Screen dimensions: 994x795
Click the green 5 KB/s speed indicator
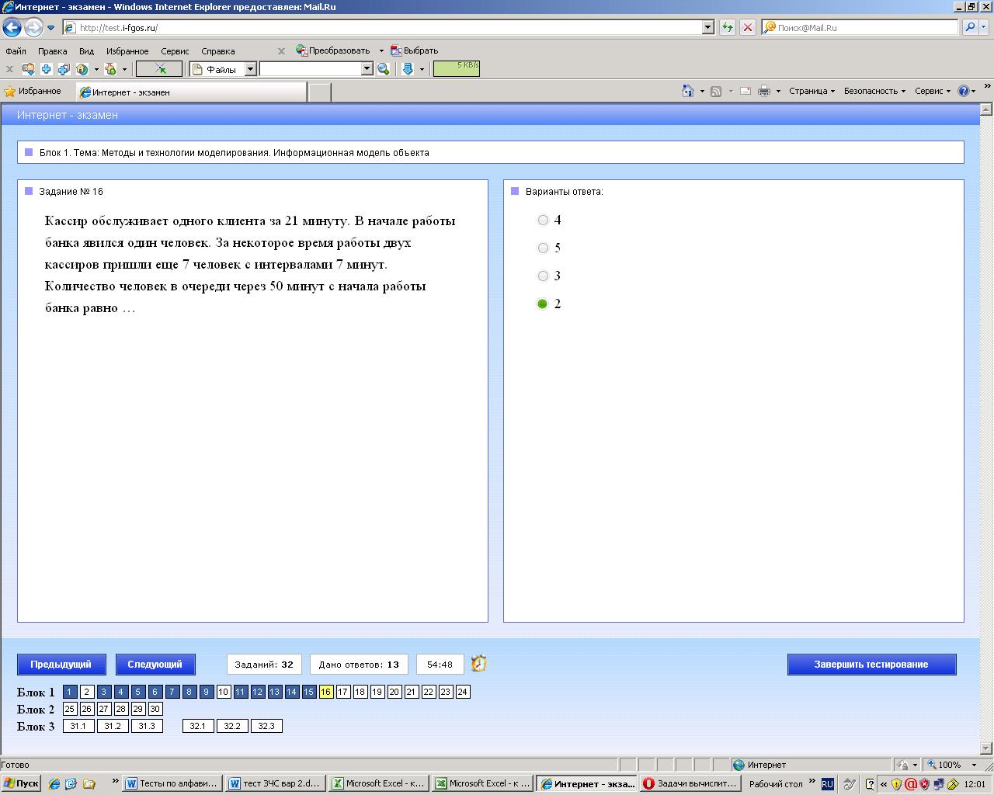pyautogui.click(x=457, y=69)
